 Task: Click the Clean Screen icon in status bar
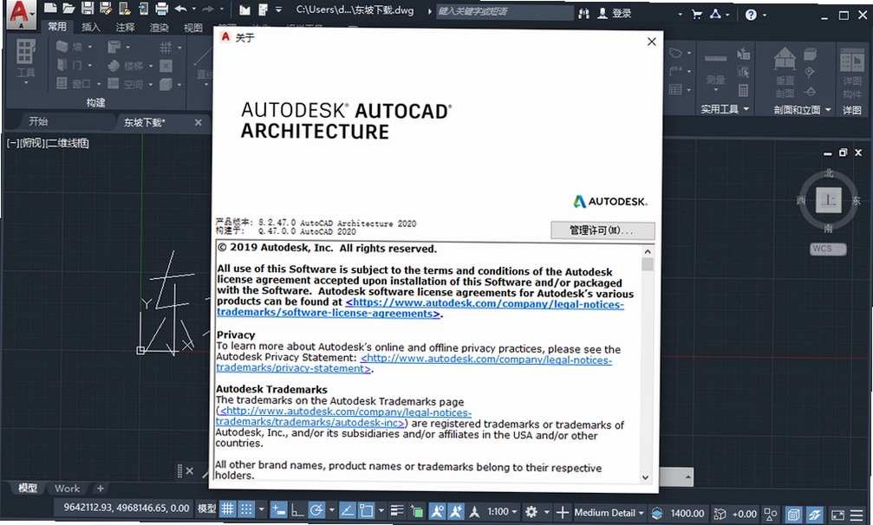[837, 515]
